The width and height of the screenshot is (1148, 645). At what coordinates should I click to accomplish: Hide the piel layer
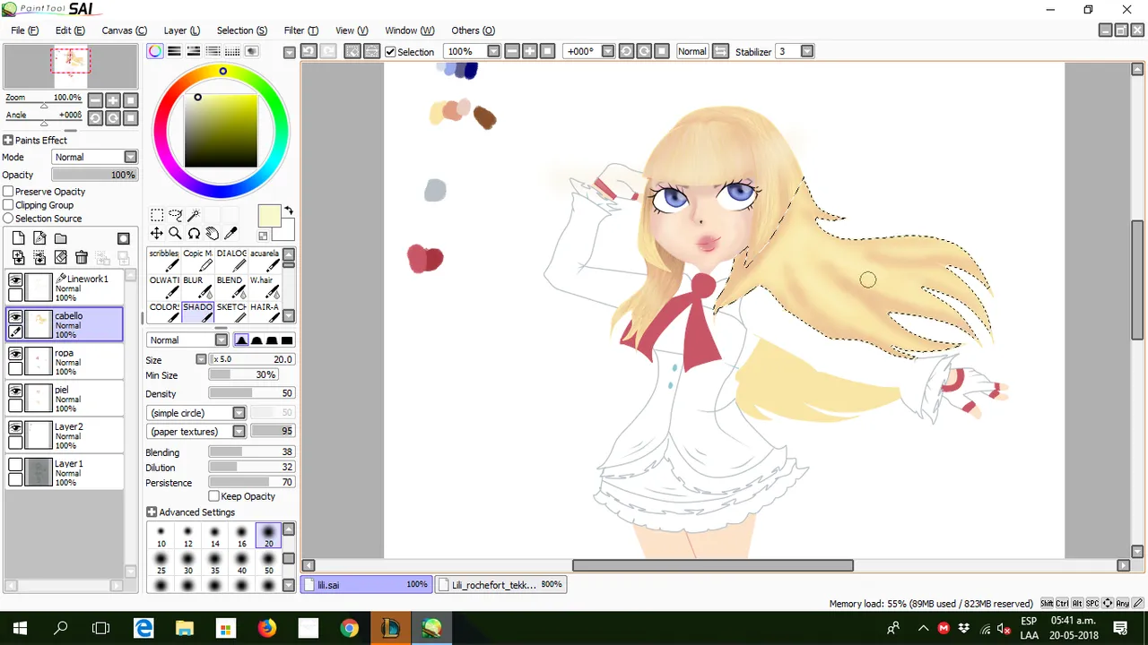(16, 391)
